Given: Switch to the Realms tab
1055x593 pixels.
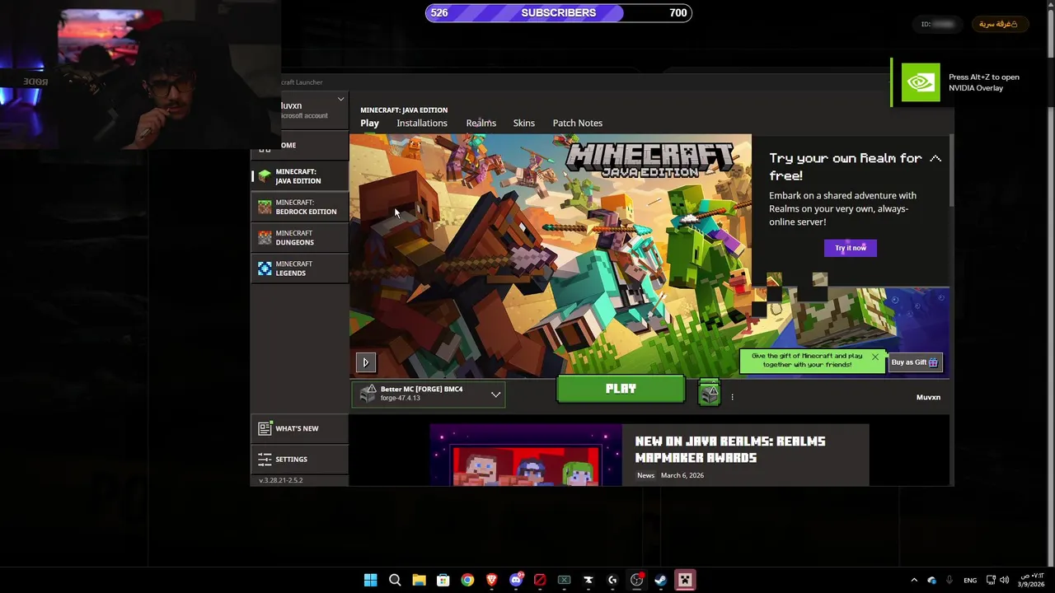Looking at the screenshot, I should (481, 123).
